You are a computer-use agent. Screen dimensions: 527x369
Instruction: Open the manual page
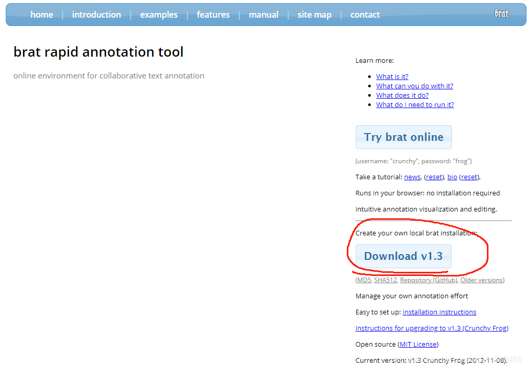[263, 15]
